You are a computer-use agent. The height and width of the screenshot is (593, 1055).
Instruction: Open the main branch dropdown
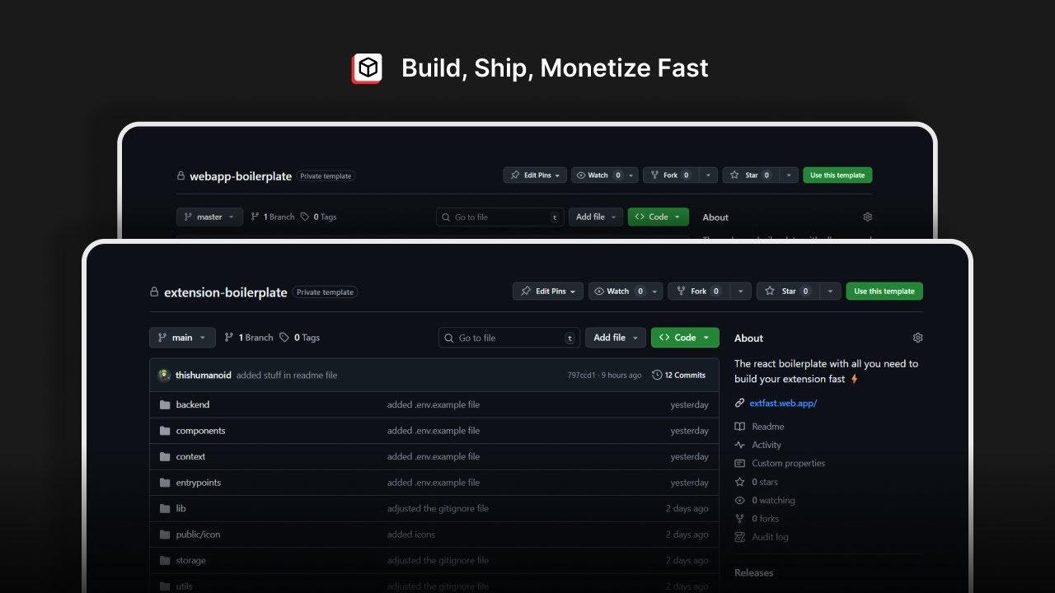(182, 338)
